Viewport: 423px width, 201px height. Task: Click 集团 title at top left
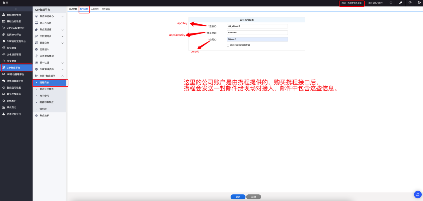(5, 3)
